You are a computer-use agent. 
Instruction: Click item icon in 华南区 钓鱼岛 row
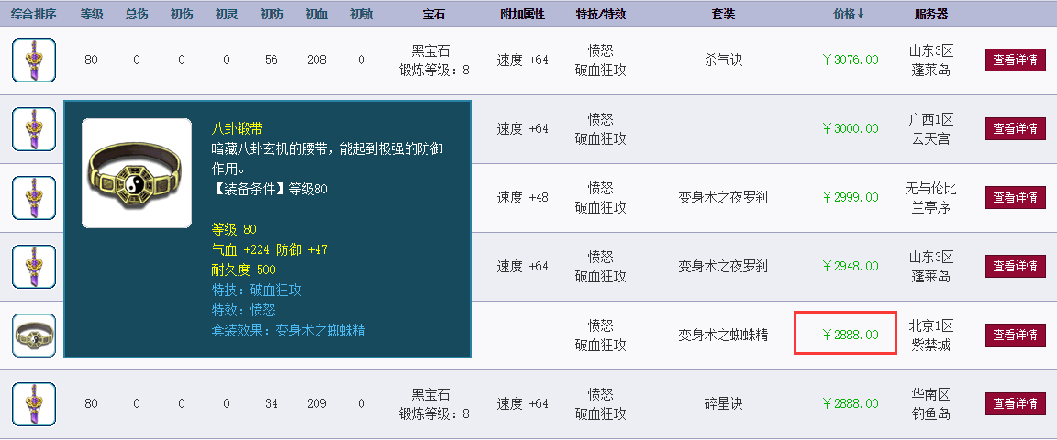coord(34,403)
